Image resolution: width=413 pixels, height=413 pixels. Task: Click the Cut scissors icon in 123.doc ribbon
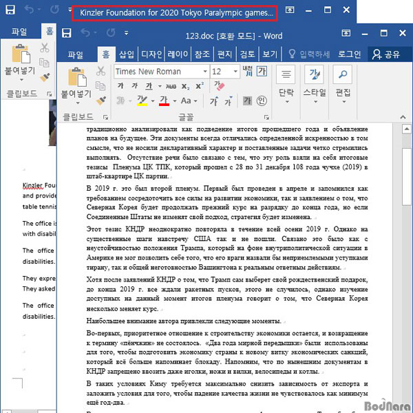[100, 71]
